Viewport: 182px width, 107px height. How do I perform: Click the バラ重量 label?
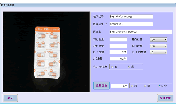[x=98, y=59]
